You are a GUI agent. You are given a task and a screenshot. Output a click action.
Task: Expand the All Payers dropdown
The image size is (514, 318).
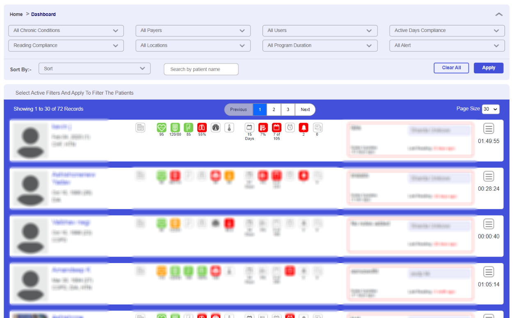point(193,30)
